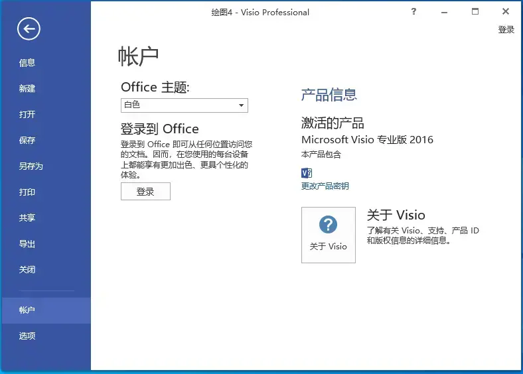Open the 信息 page
523x374 pixels.
(x=27, y=63)
